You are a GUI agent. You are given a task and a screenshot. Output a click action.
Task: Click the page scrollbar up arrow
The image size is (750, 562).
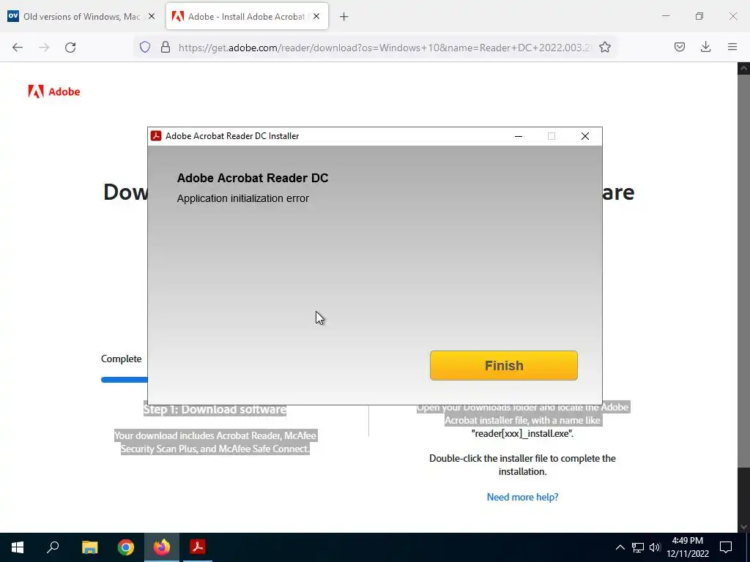pyautogui.click(x=743, y=68)
